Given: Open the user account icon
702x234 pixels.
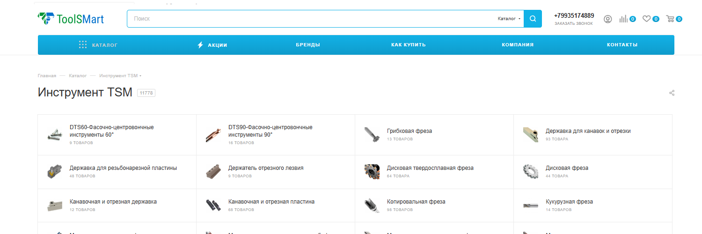Looking at the screenshot, I should coord(608,19).
